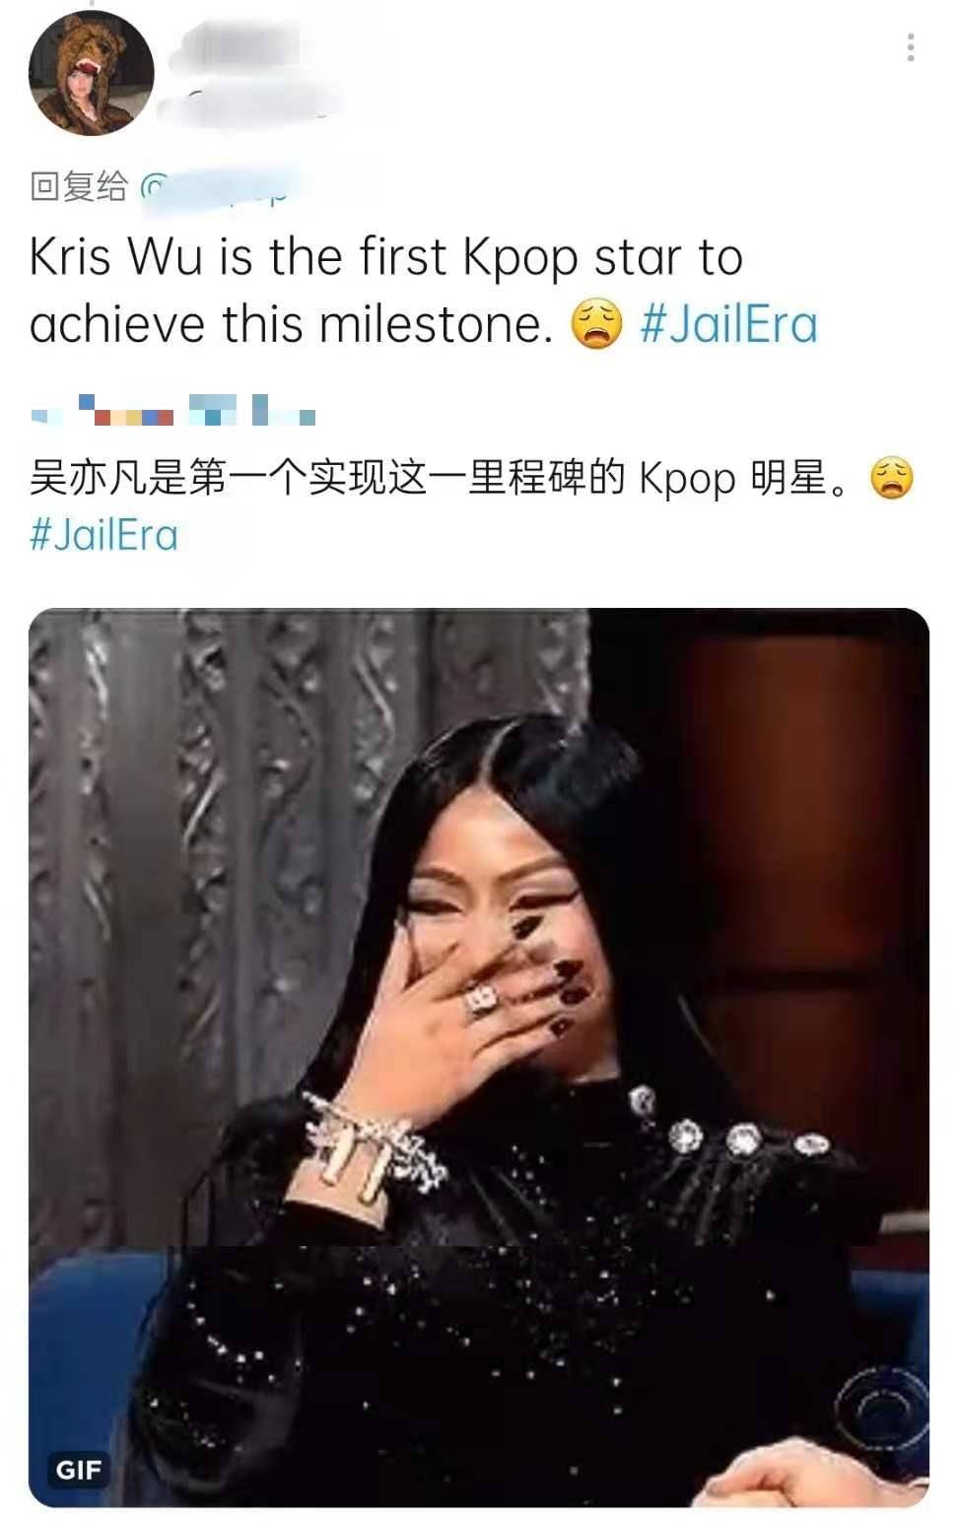Tap the weary emoji after 'Kpop 明星。'

pos(892,479)
